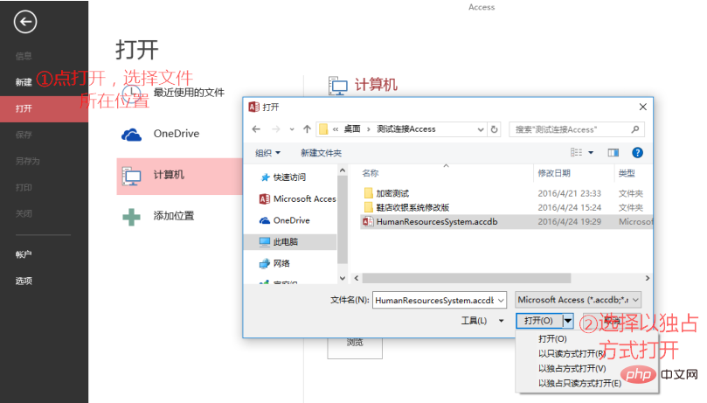Click the back arrow circle in Access backstage
The image size is (707, 403).
click(25, 22)
